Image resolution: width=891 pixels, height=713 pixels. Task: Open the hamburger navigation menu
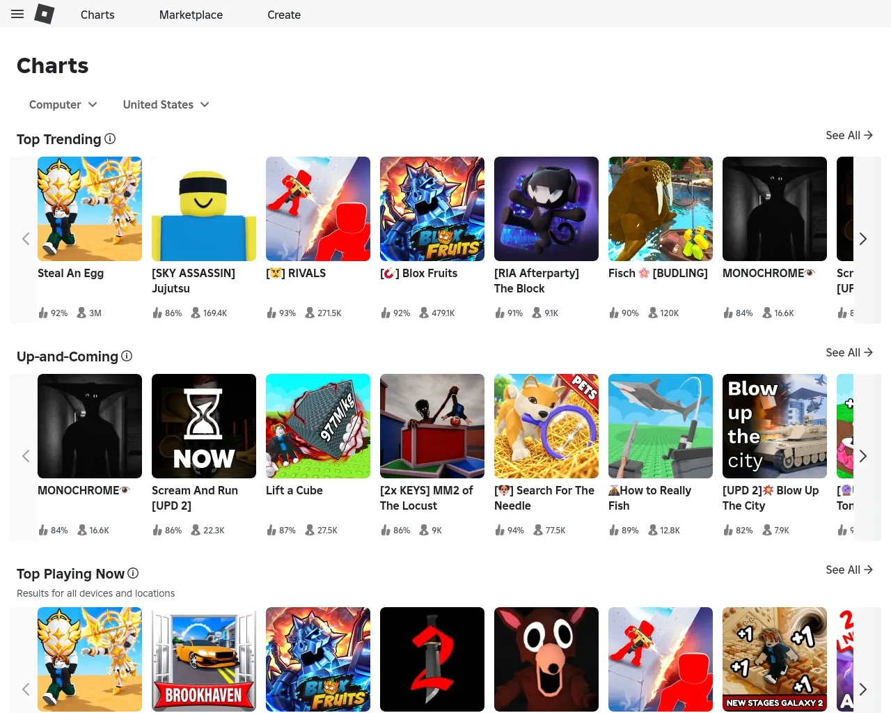click(x=17, y=14)
